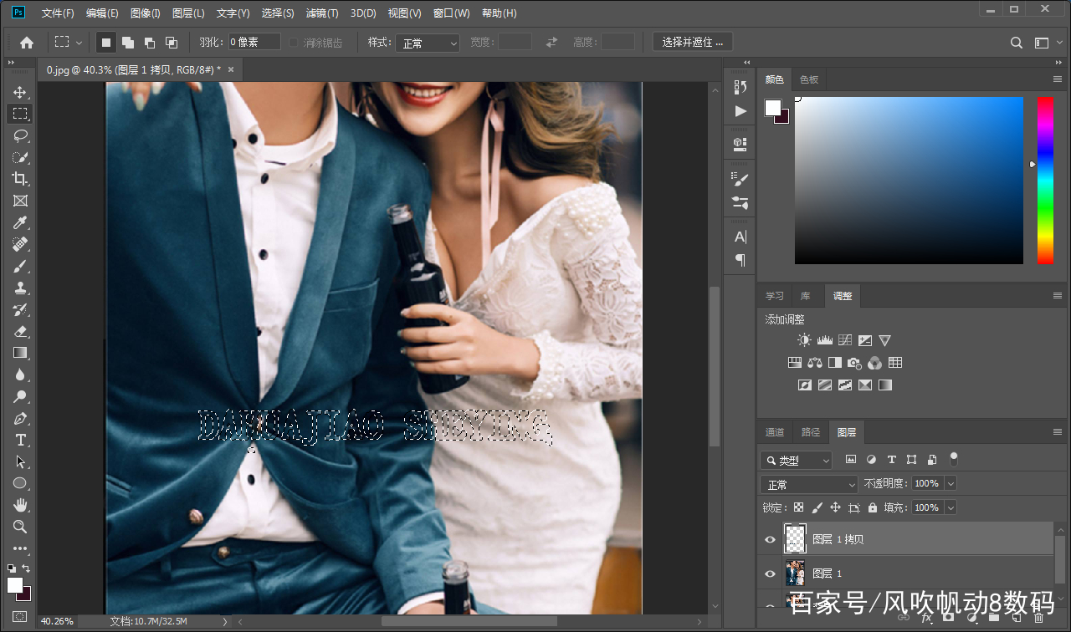Close the 0.jpg document tab
1071x632 pixels.
click(231, 69)
